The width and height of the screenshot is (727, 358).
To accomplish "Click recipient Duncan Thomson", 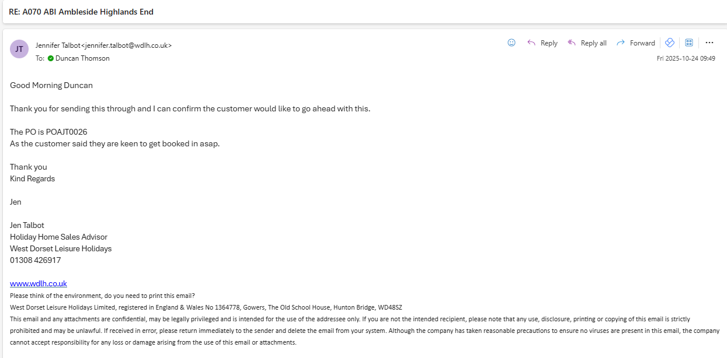I will (82, 58).
